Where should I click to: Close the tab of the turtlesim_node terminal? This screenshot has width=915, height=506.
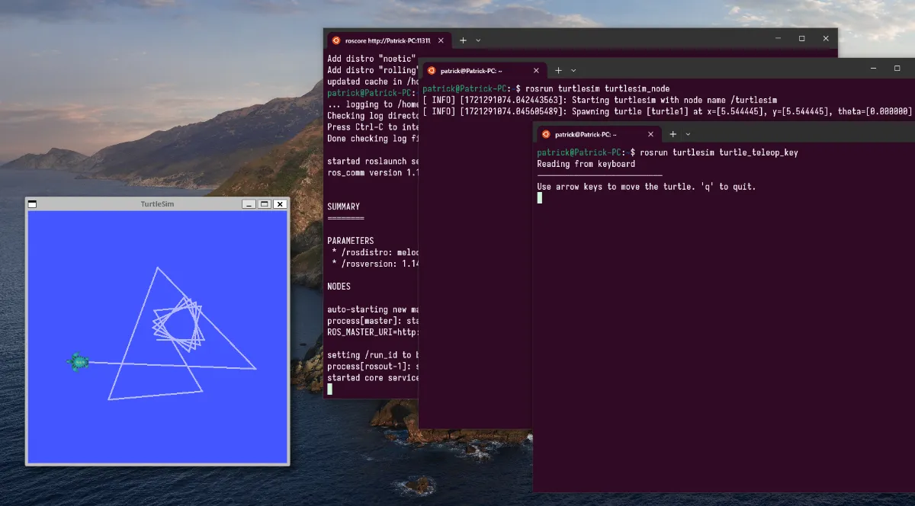536,70
